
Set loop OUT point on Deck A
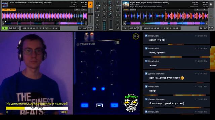[x=85, y=28]
